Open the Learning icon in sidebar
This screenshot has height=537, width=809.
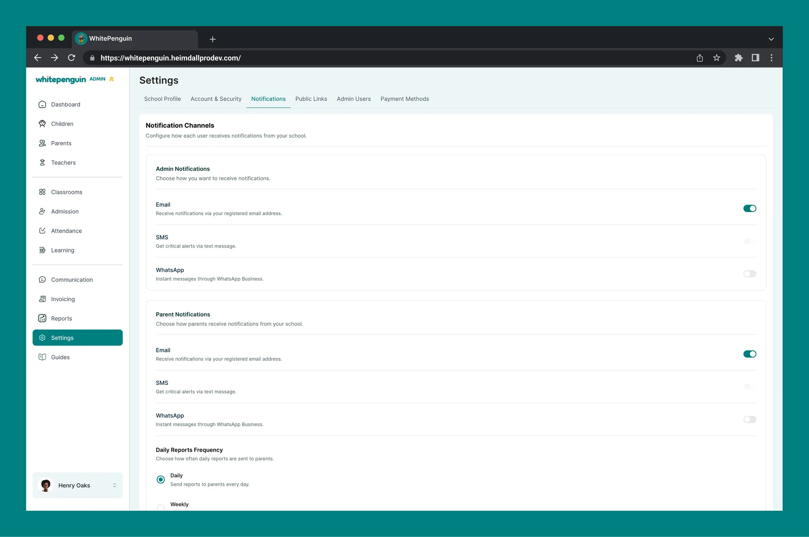coord(42,250)
